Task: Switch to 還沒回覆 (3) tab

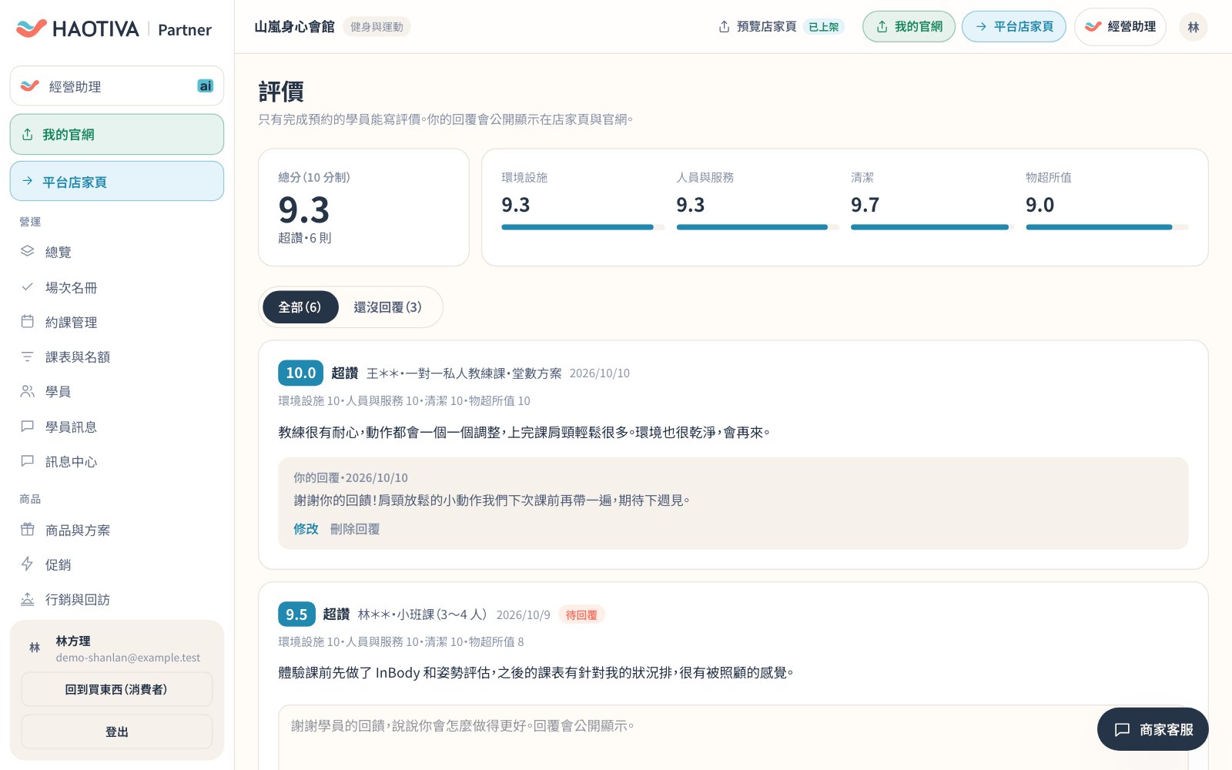Action: (x=387, y=307)
